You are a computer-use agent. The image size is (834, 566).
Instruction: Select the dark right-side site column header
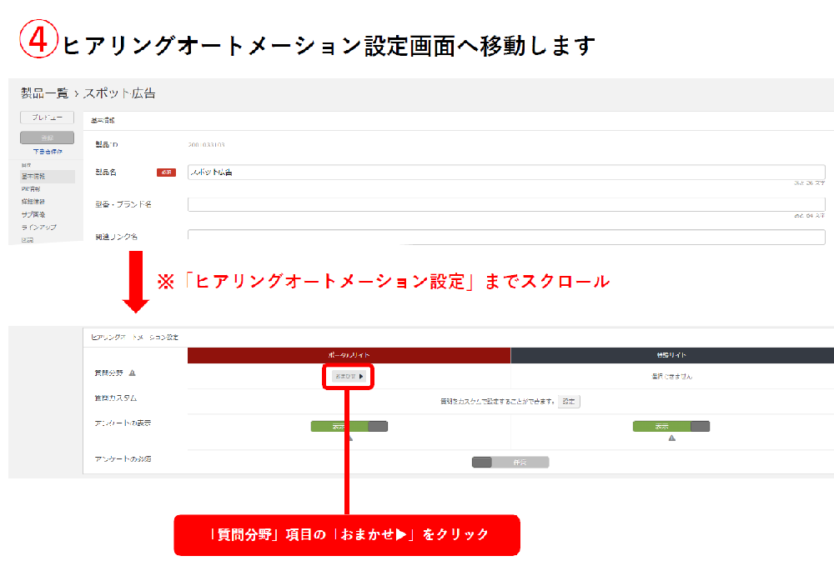671,355
